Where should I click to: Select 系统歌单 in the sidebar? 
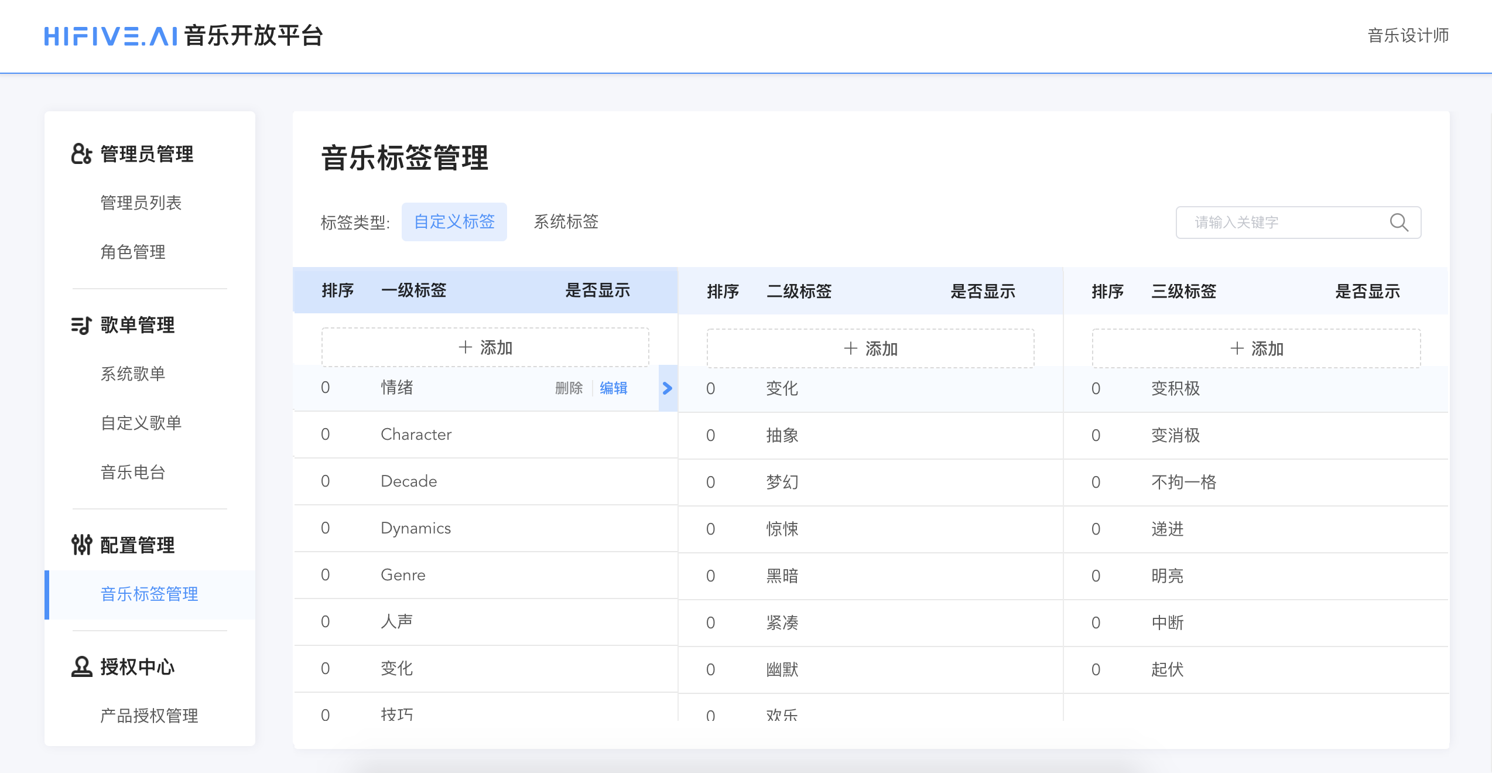(132, 374)
